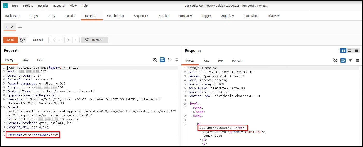Toggle word wrap icon in Response pane
Image resolution: width=363 pixels, height=147 pixels.
click(x=343, y=60)
